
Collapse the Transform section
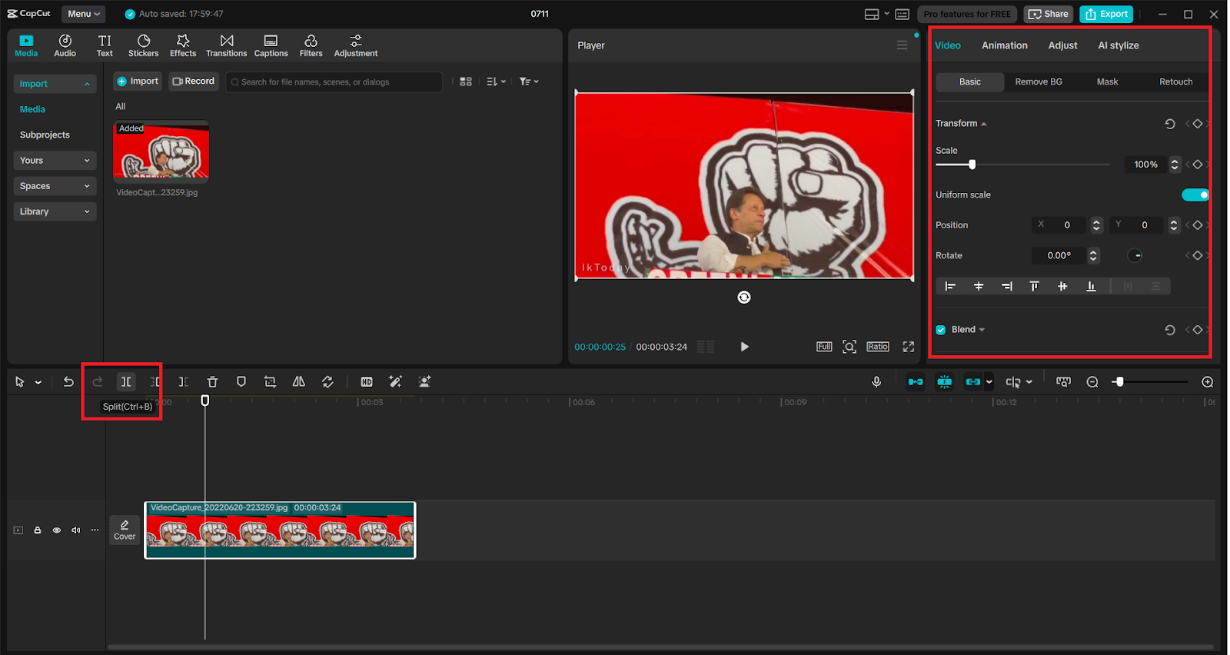pyautogui.click(x=983, y=124)
